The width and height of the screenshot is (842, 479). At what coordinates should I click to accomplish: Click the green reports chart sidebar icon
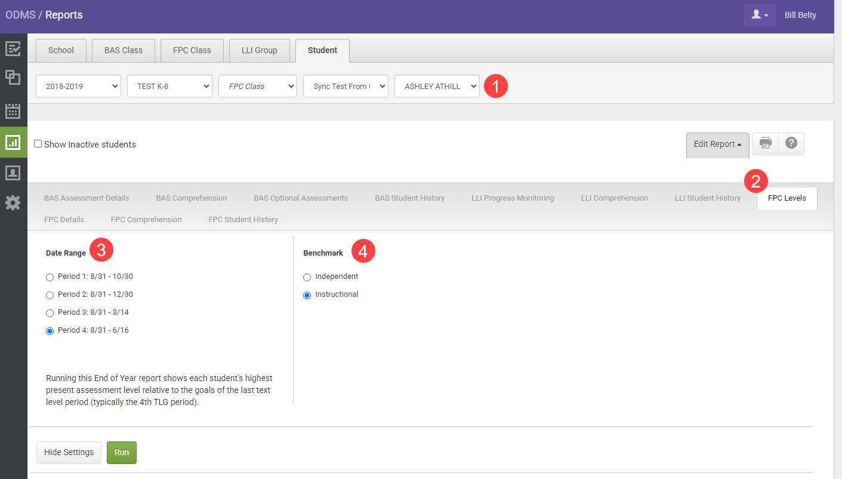pos(13,142)
